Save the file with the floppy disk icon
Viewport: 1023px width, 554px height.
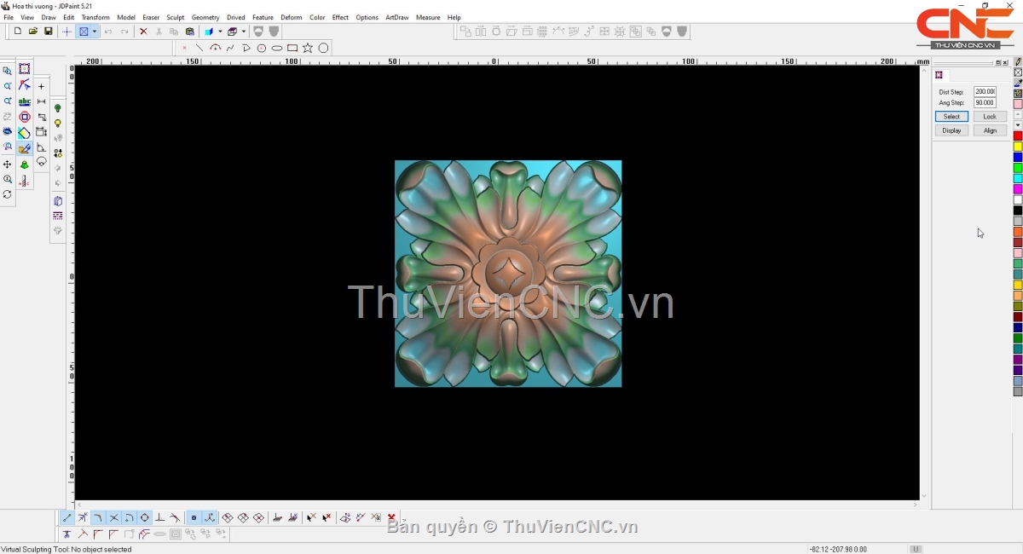coord(49,32)
